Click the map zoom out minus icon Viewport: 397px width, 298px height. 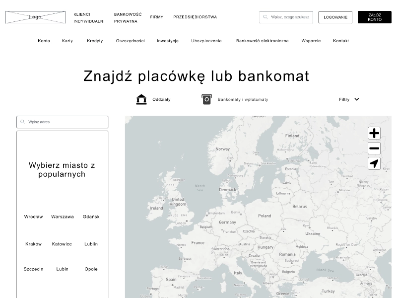[374, 148]
